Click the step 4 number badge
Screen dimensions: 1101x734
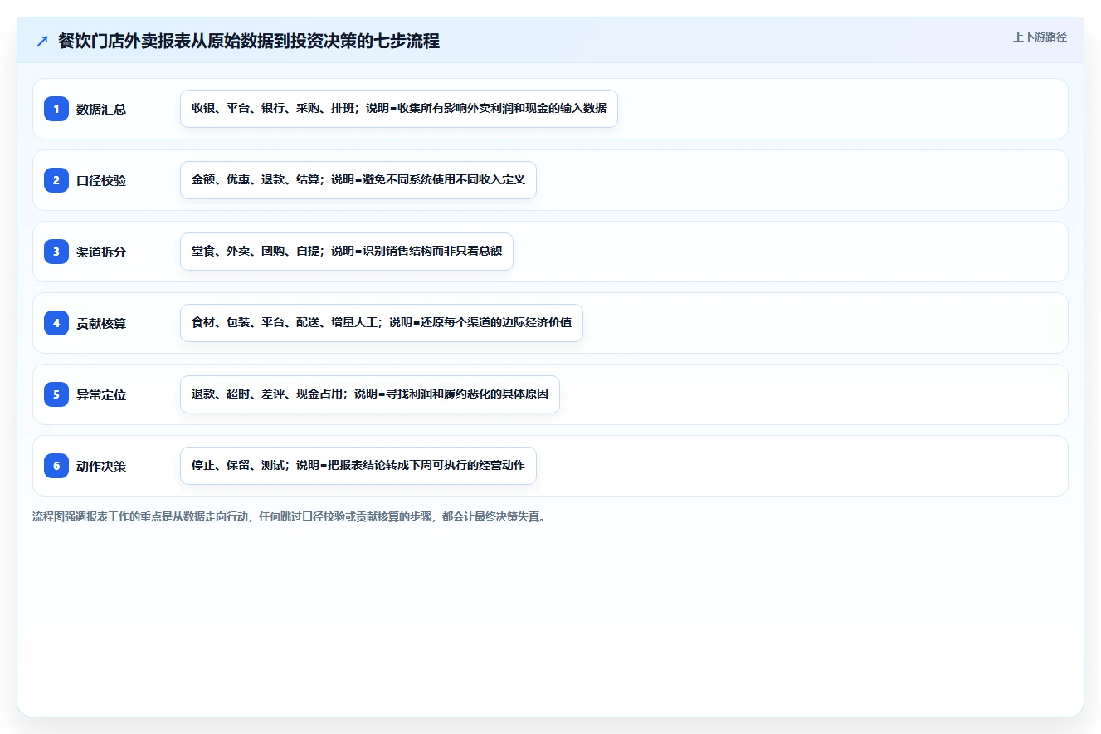(x=56, y=323)
